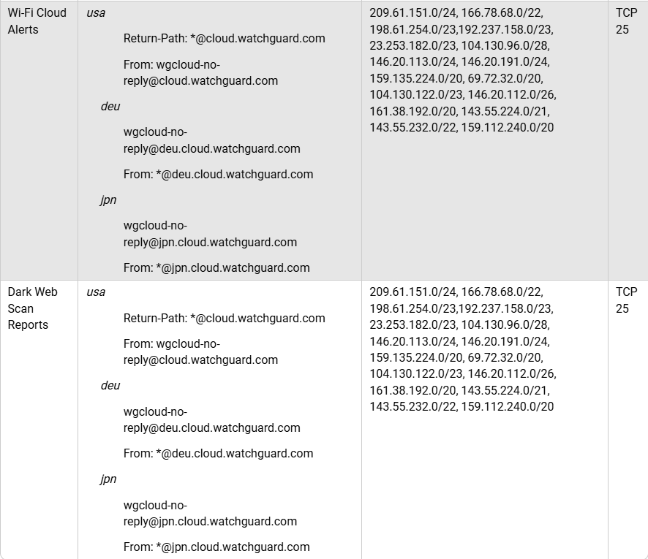Click "From: *@jpn.cloud.watchguard.com" in Wi-Fi Cloud Alerts row
Viewport: 648px width, 559px height.
(x=216, y=268)
